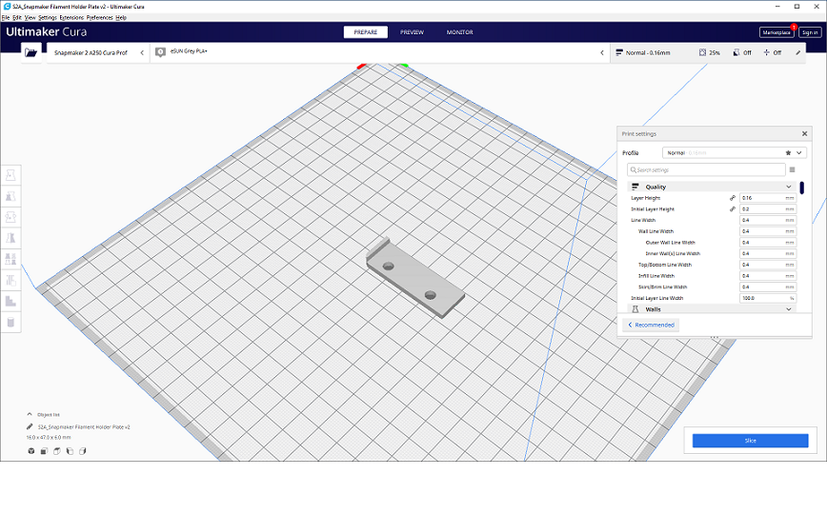Select the Move tool in left toolbar

coord(11,175)
